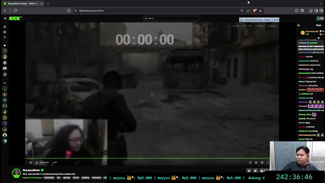Click BayuDwintari username in chat
The width and height of the screenshot is (325, 183).
pyautogui.click(x=304, y=61)
